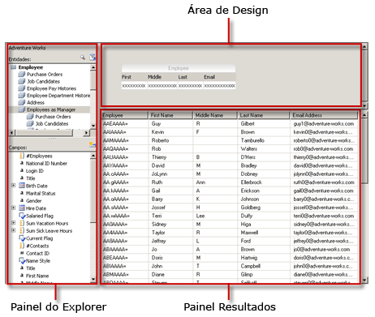Screen dimensions: 375x317
Task: Click the National ID Number text-field icon
Action: [x=22, y=163]
